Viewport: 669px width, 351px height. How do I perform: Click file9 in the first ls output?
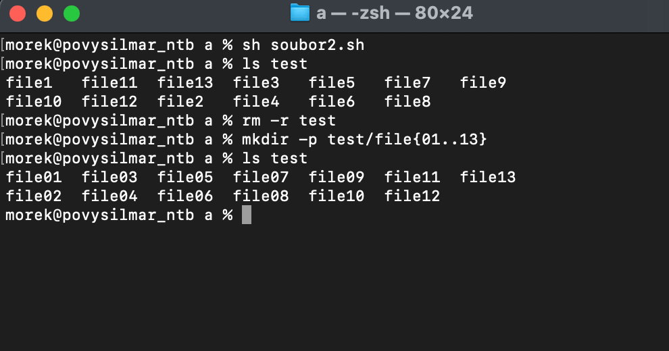(483, 82)
